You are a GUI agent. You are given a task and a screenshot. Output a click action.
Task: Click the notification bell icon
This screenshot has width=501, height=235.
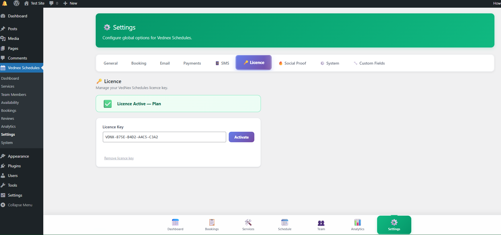click(5, 3)
